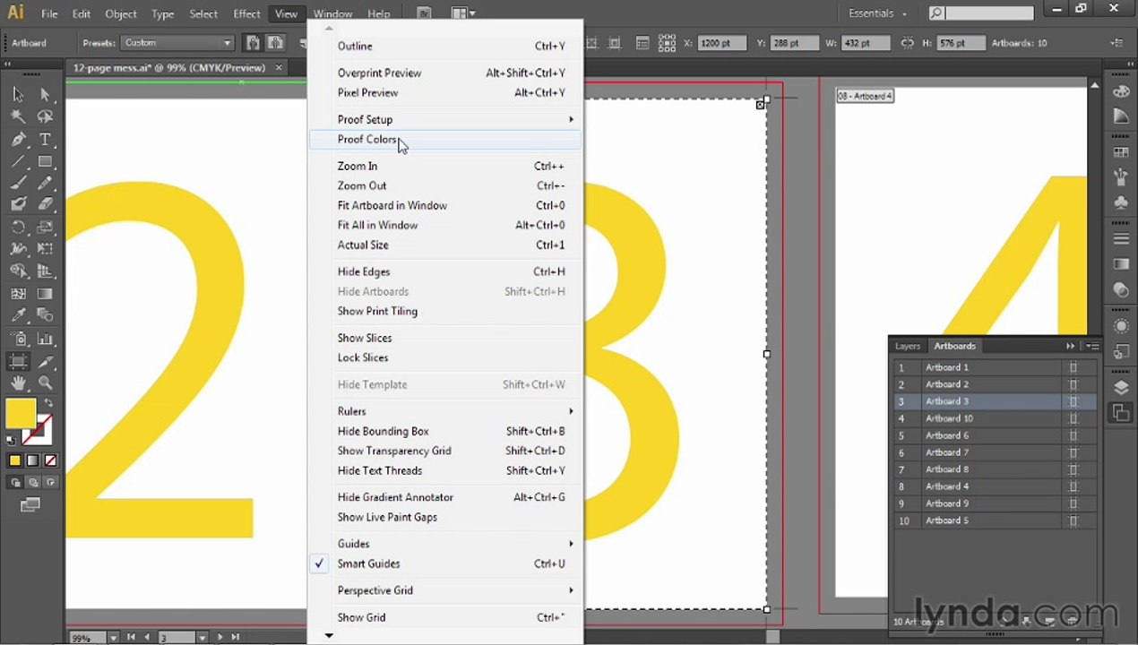Expand the Perspective Grid submenu
The width and height of the screenshot is (1138, 645).
pyautogui.click(x=445, y=590)
